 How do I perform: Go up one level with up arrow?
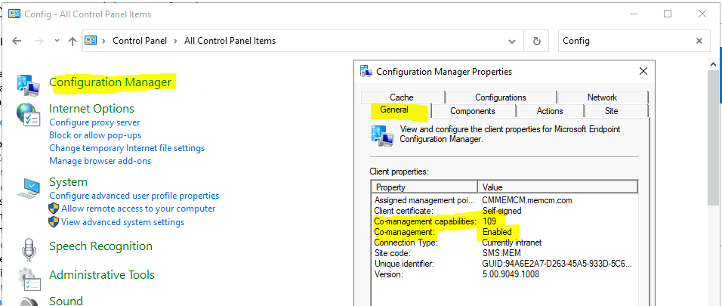tap(72, 41)
